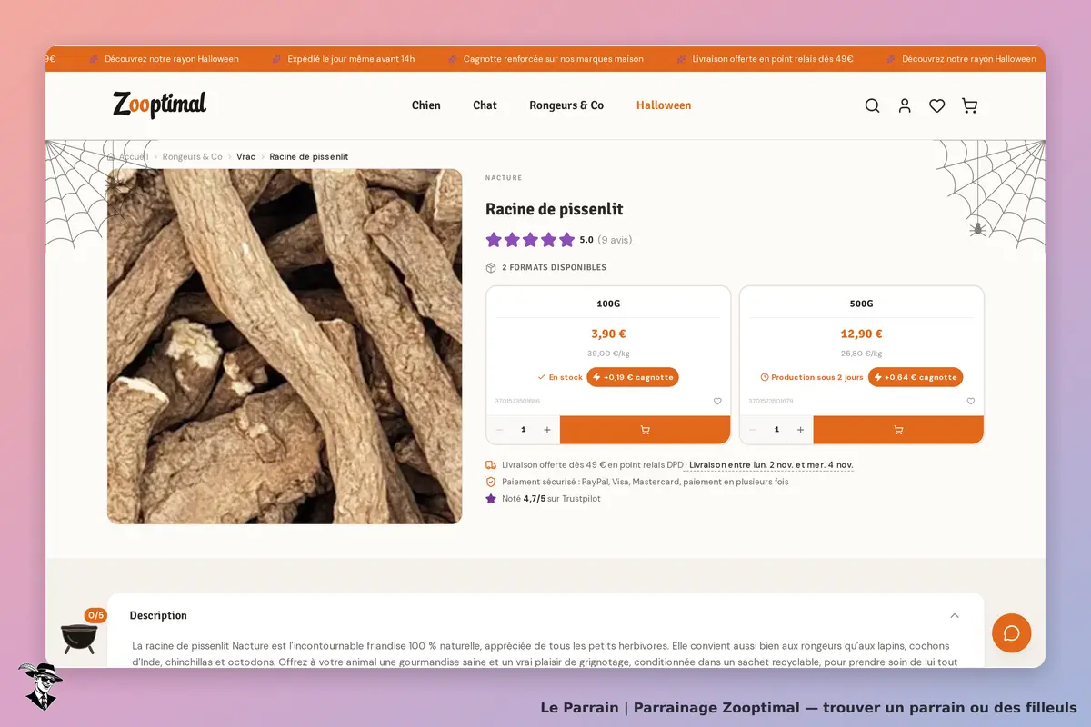
Task: Go to Vrac breadcrumb
Action: [245, 156]
